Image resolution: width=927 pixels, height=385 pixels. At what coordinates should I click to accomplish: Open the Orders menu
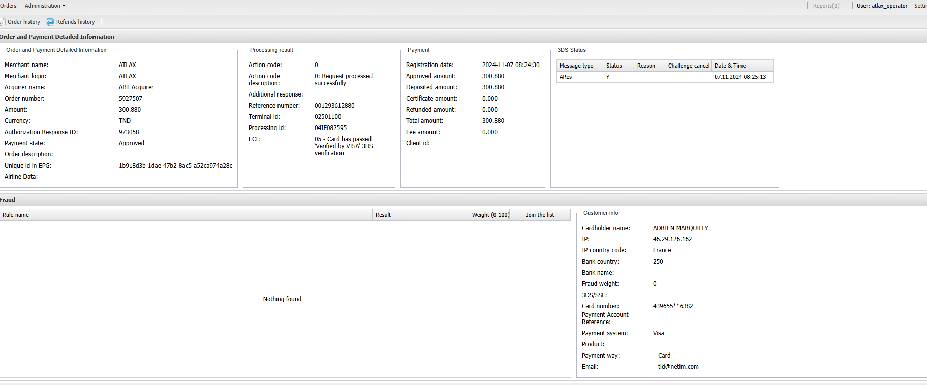[8, 6]
